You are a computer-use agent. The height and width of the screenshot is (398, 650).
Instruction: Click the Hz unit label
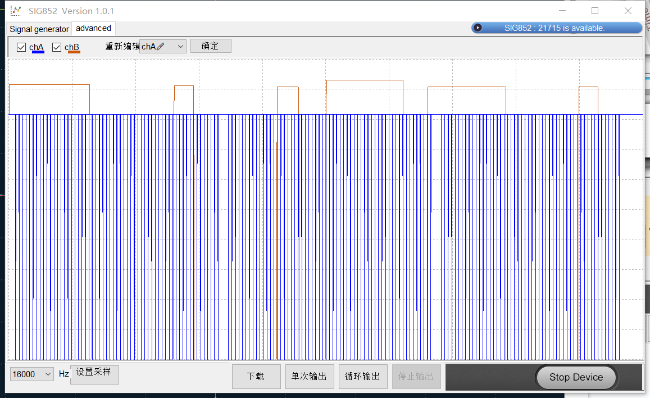(x=64, y=374)
